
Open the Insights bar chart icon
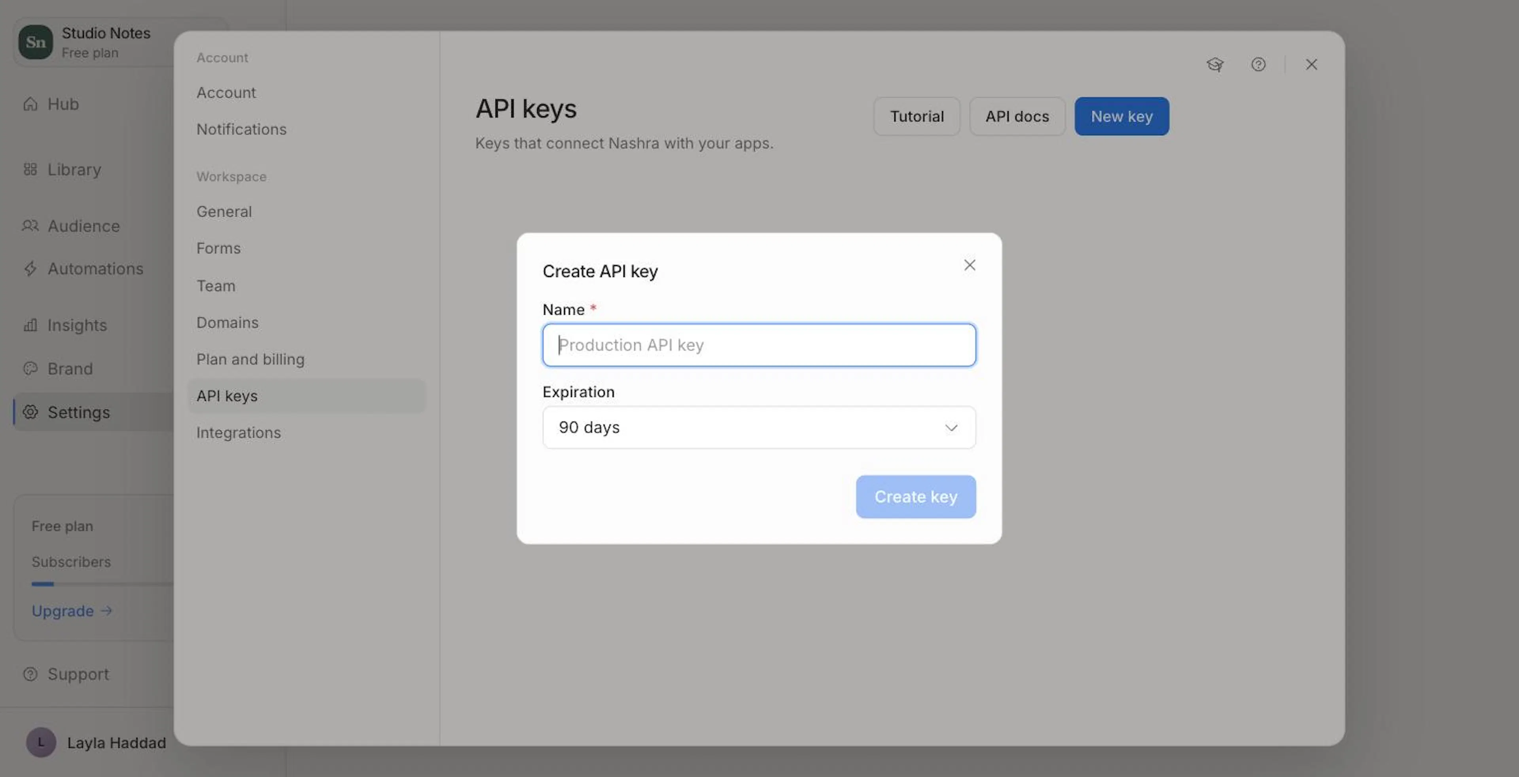tap(30, 325)
